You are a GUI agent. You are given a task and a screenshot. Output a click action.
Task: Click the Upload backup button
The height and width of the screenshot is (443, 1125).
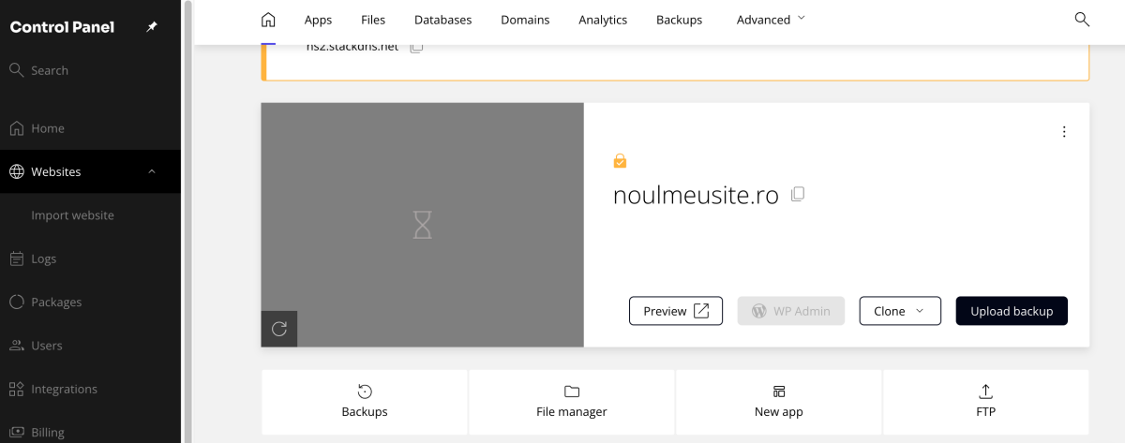tap(1012, 311)
